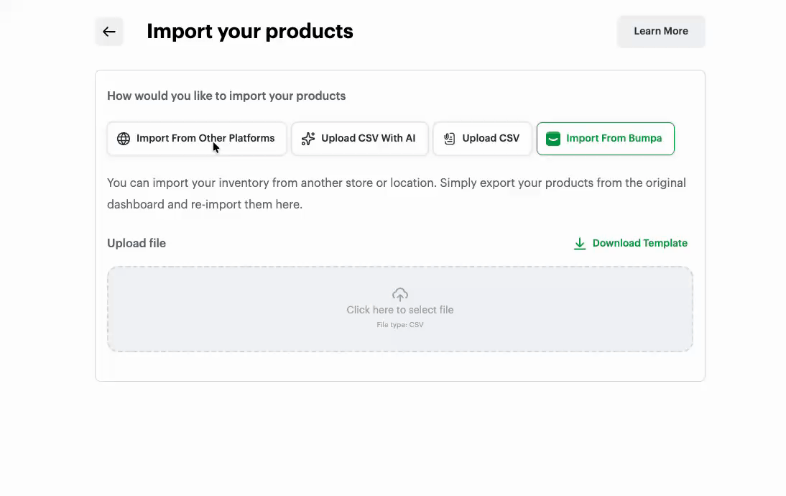This screenshot has width=786, height=496.
Task: Click the cloud upload icon
Action: tap(400, 294)
